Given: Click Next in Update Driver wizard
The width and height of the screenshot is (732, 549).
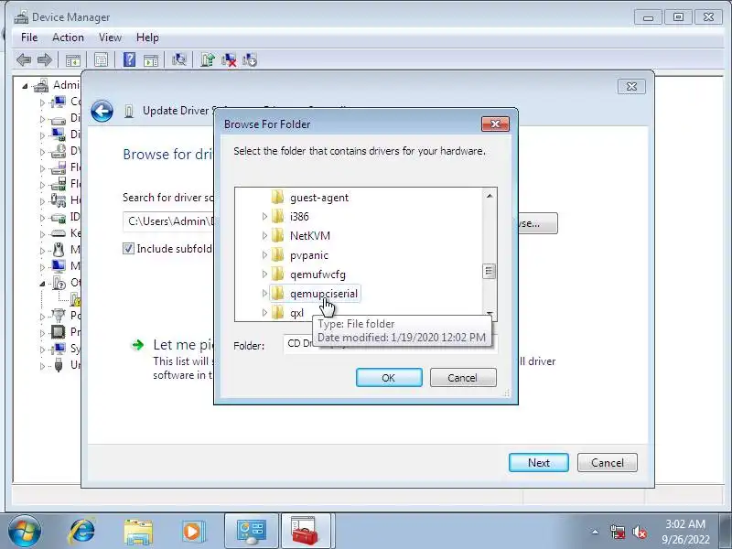Looking at the screenshot, I should [x=539, y=463].
